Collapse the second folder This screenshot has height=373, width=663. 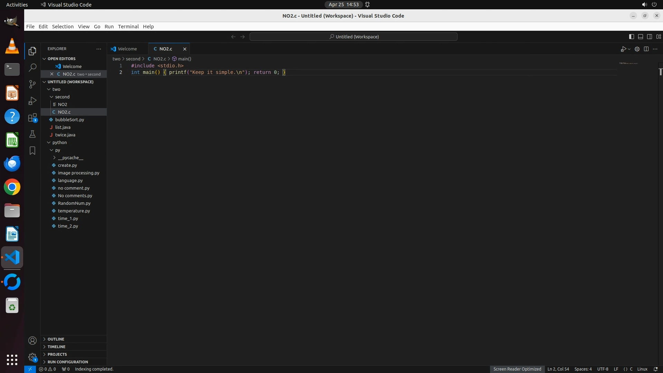pos(74,97)
